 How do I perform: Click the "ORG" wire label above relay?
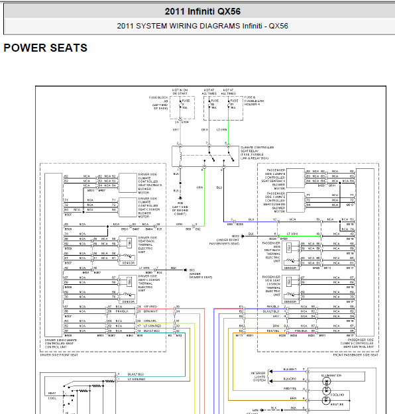point(205,130)
